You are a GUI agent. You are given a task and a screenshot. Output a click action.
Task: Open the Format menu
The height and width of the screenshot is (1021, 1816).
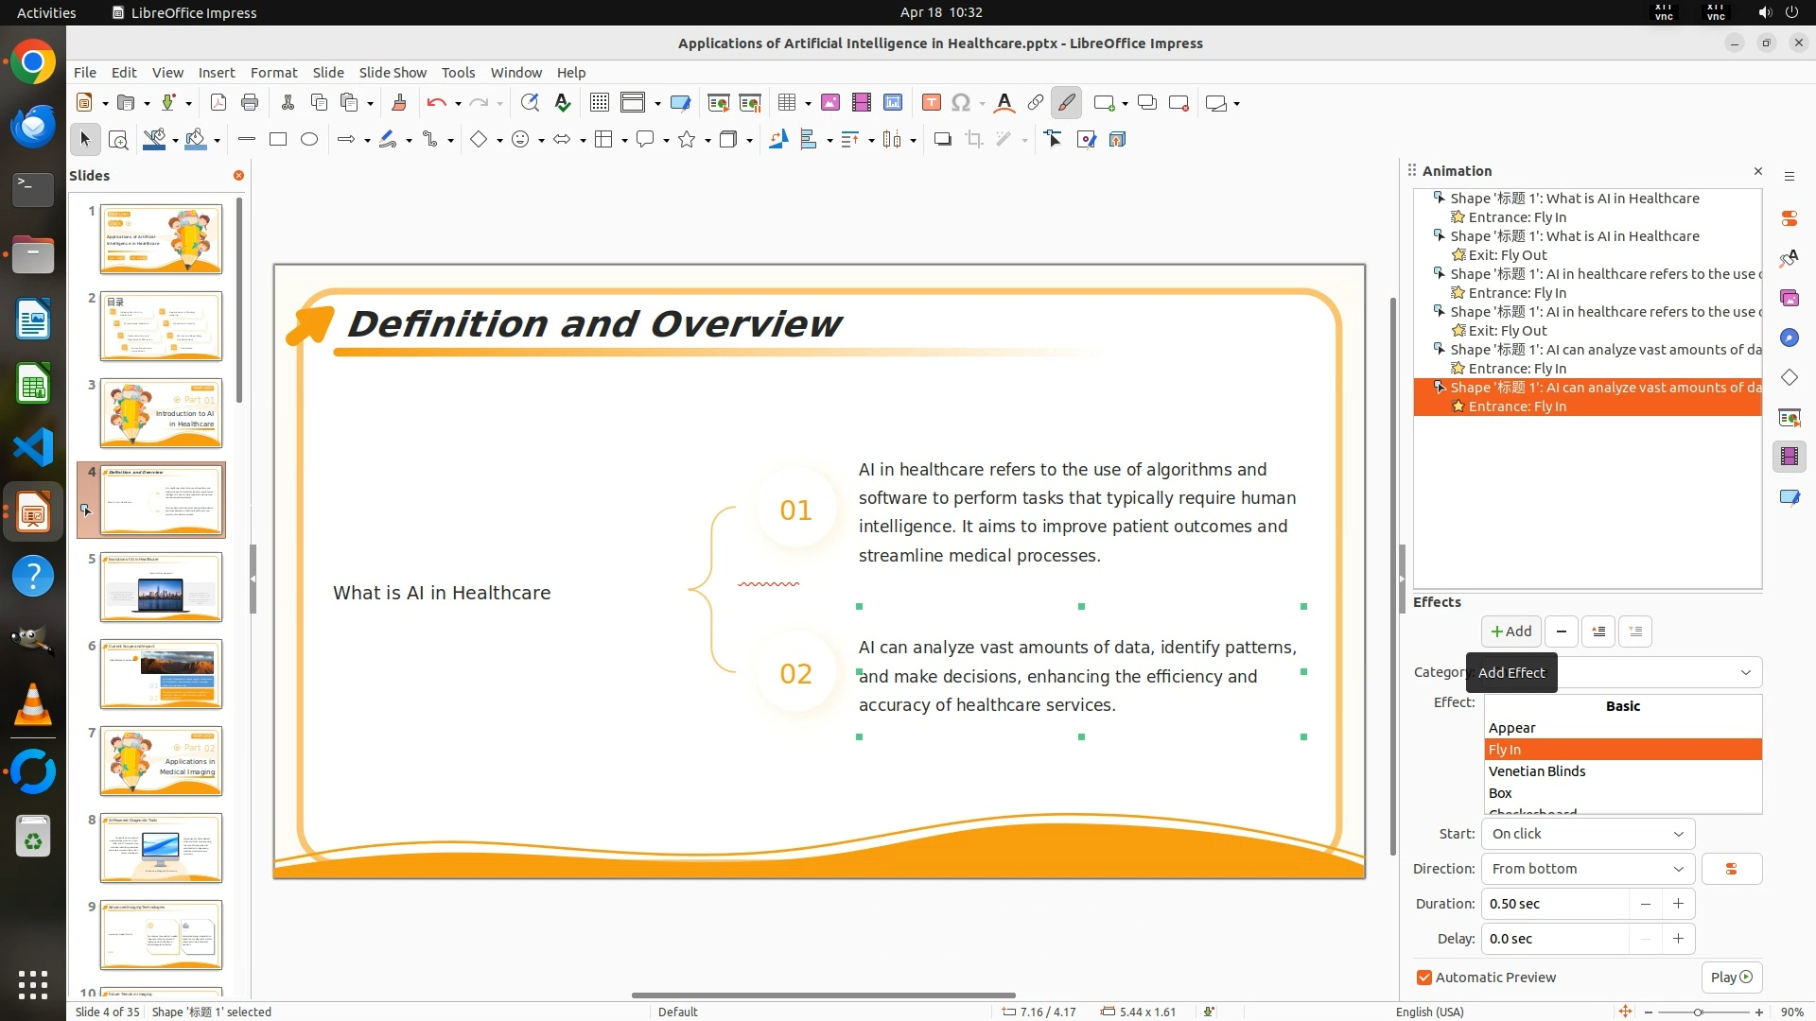pyautogui.click(x=273, y=73)
